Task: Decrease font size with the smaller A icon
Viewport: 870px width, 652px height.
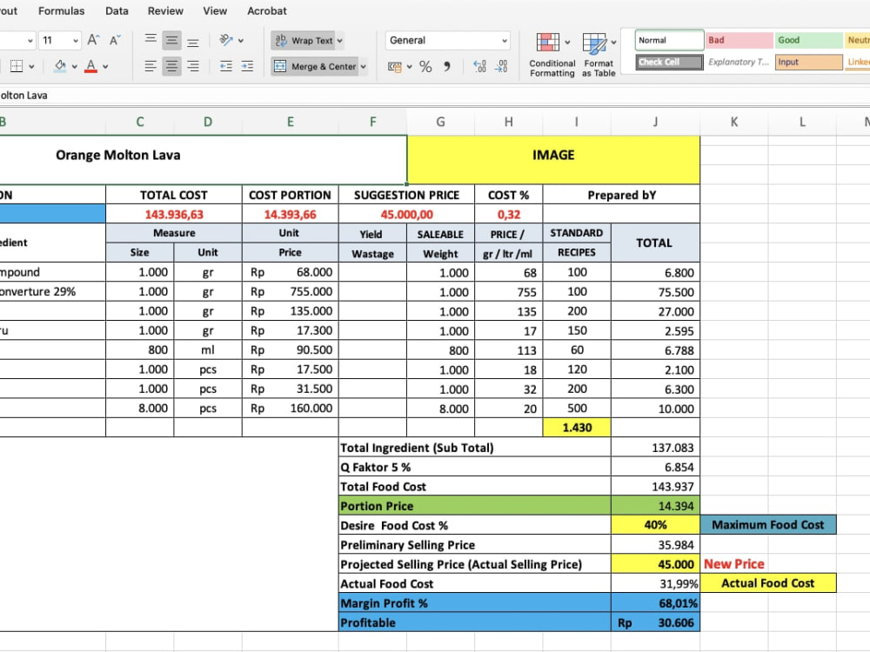Action: pyautogui.click(x=115, y=40)
